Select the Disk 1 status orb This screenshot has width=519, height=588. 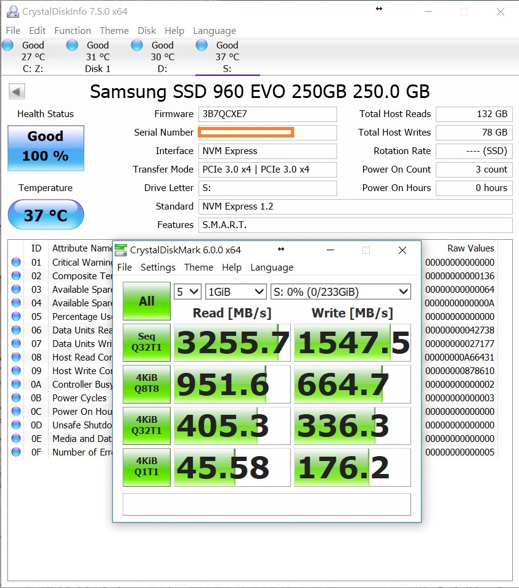pos(72,46)
